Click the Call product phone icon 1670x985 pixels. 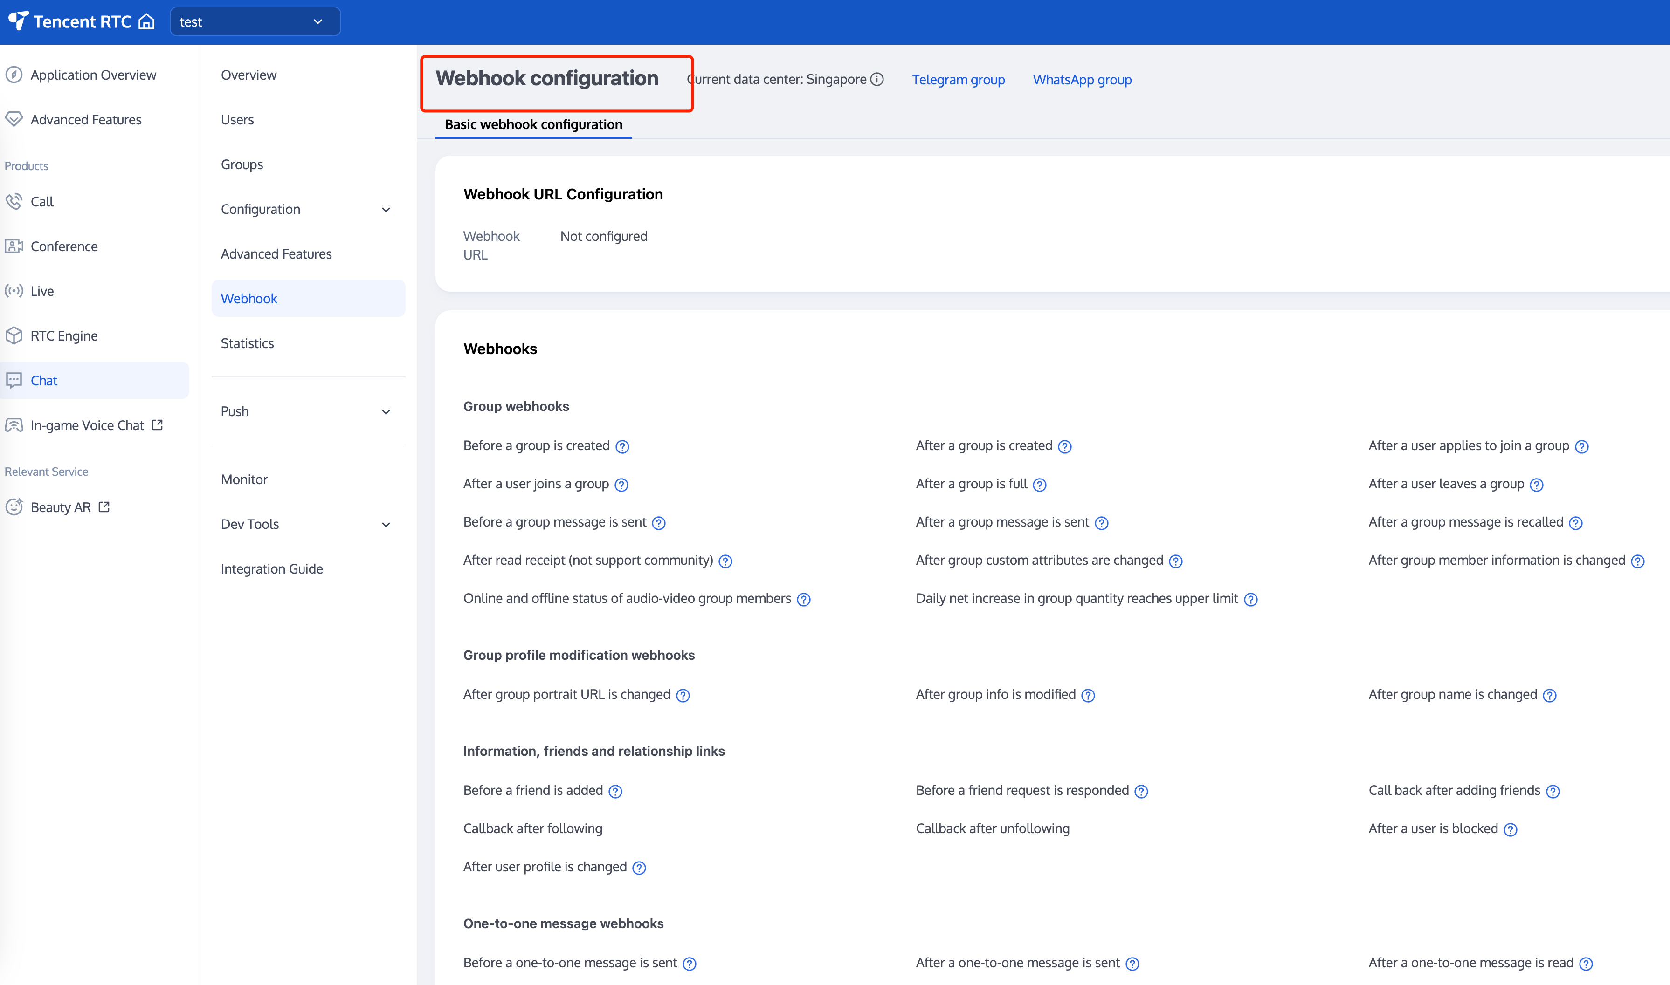pyautogui.click(x=14, y=201)
